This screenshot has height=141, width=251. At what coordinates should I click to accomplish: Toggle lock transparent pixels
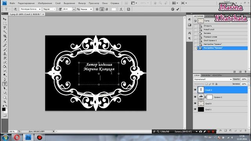pos(207,84)
